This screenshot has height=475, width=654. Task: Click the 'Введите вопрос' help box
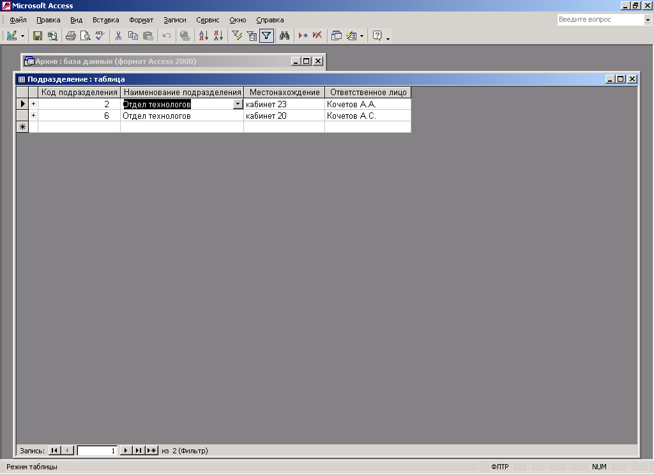point(600,20)
